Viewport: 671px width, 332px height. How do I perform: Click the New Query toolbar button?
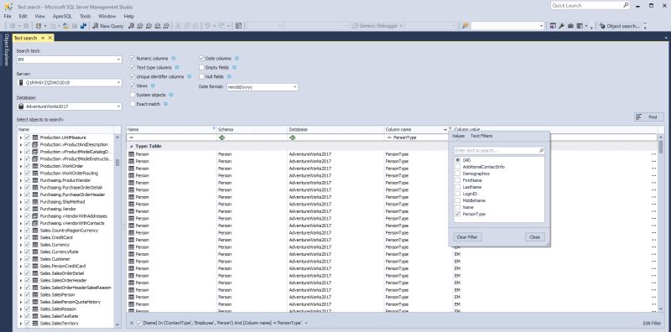[x=108, y=26]
